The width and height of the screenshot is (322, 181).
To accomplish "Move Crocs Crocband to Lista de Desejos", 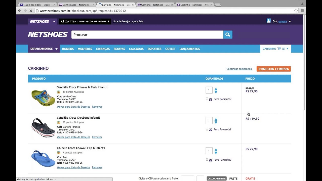I will (x=73, y=137).
